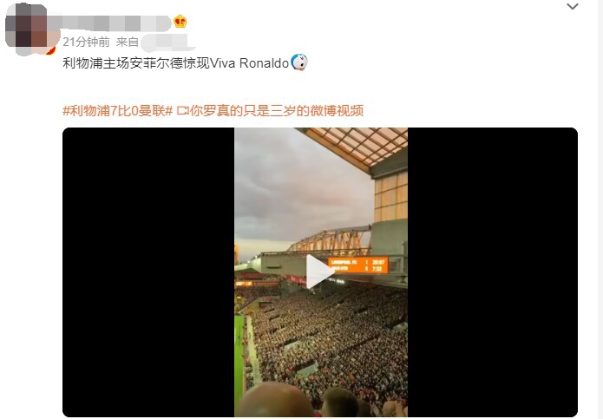Click the 21分钟前 timestamp
Viewport: 603px width, 419px height.
coord(86,42)
